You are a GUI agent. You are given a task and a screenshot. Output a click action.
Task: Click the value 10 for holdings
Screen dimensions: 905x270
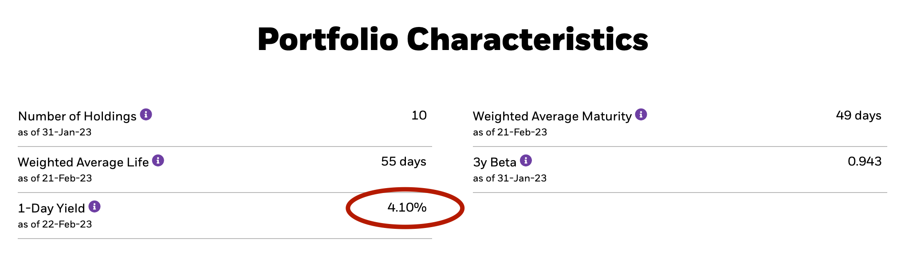[419, 116]
